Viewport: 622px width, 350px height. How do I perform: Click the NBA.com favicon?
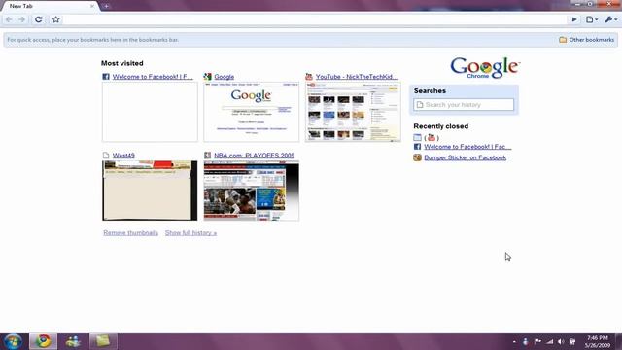[x=207, y=156]
